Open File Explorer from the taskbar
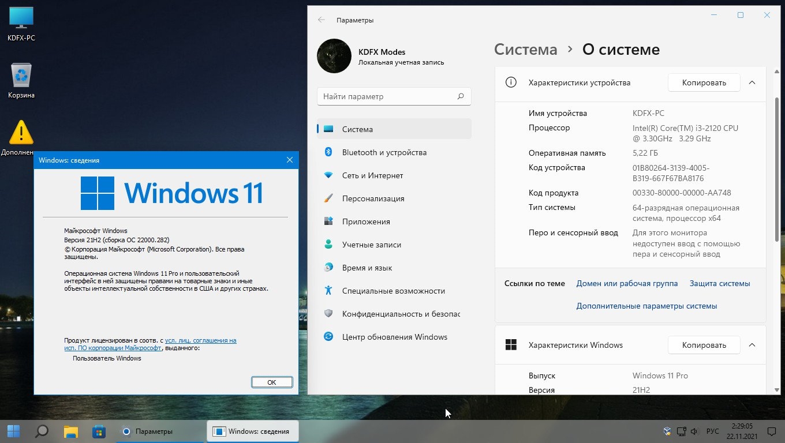 [x=70, y=431]
